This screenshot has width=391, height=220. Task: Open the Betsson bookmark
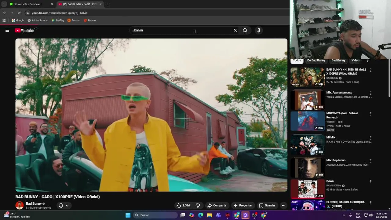74,20
